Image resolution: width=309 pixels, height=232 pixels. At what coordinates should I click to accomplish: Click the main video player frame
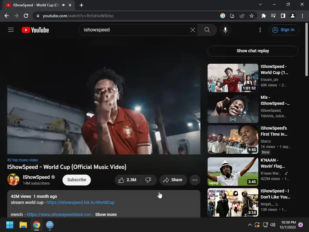coord(104,100)
